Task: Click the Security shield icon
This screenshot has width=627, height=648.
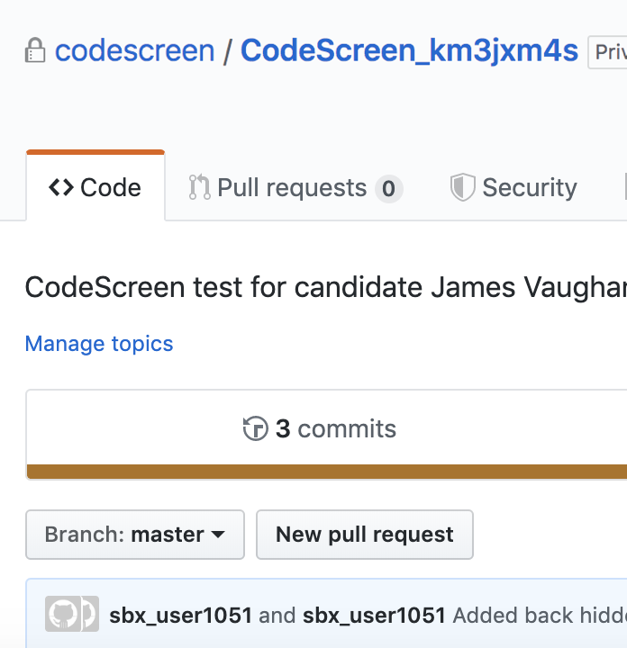Action: [x=462, y=187]
